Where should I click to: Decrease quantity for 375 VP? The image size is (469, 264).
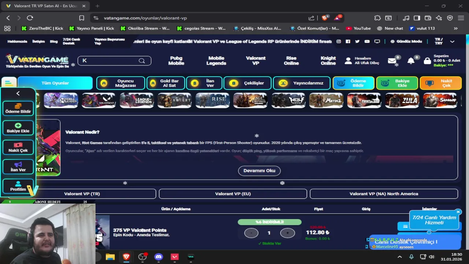(251, 233)
